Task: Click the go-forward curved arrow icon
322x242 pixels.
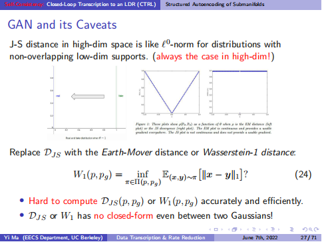Action: 317,229
